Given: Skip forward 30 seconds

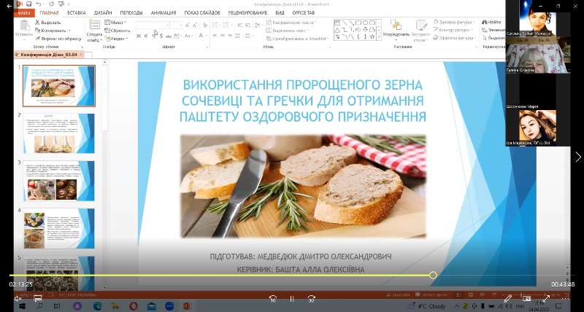Looking at the screenshot, I should (312, 299).
